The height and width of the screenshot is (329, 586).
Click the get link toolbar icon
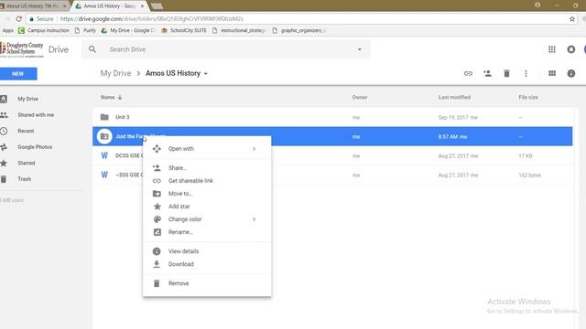[x=468, y=73]
